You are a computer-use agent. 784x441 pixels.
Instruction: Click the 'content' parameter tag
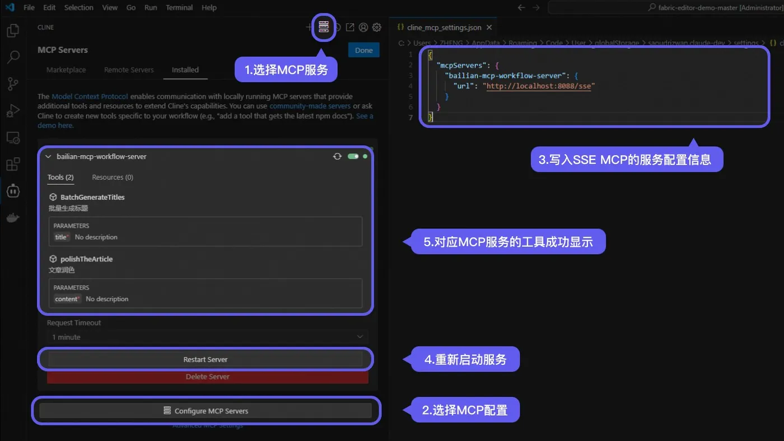[x=67, y=299]
